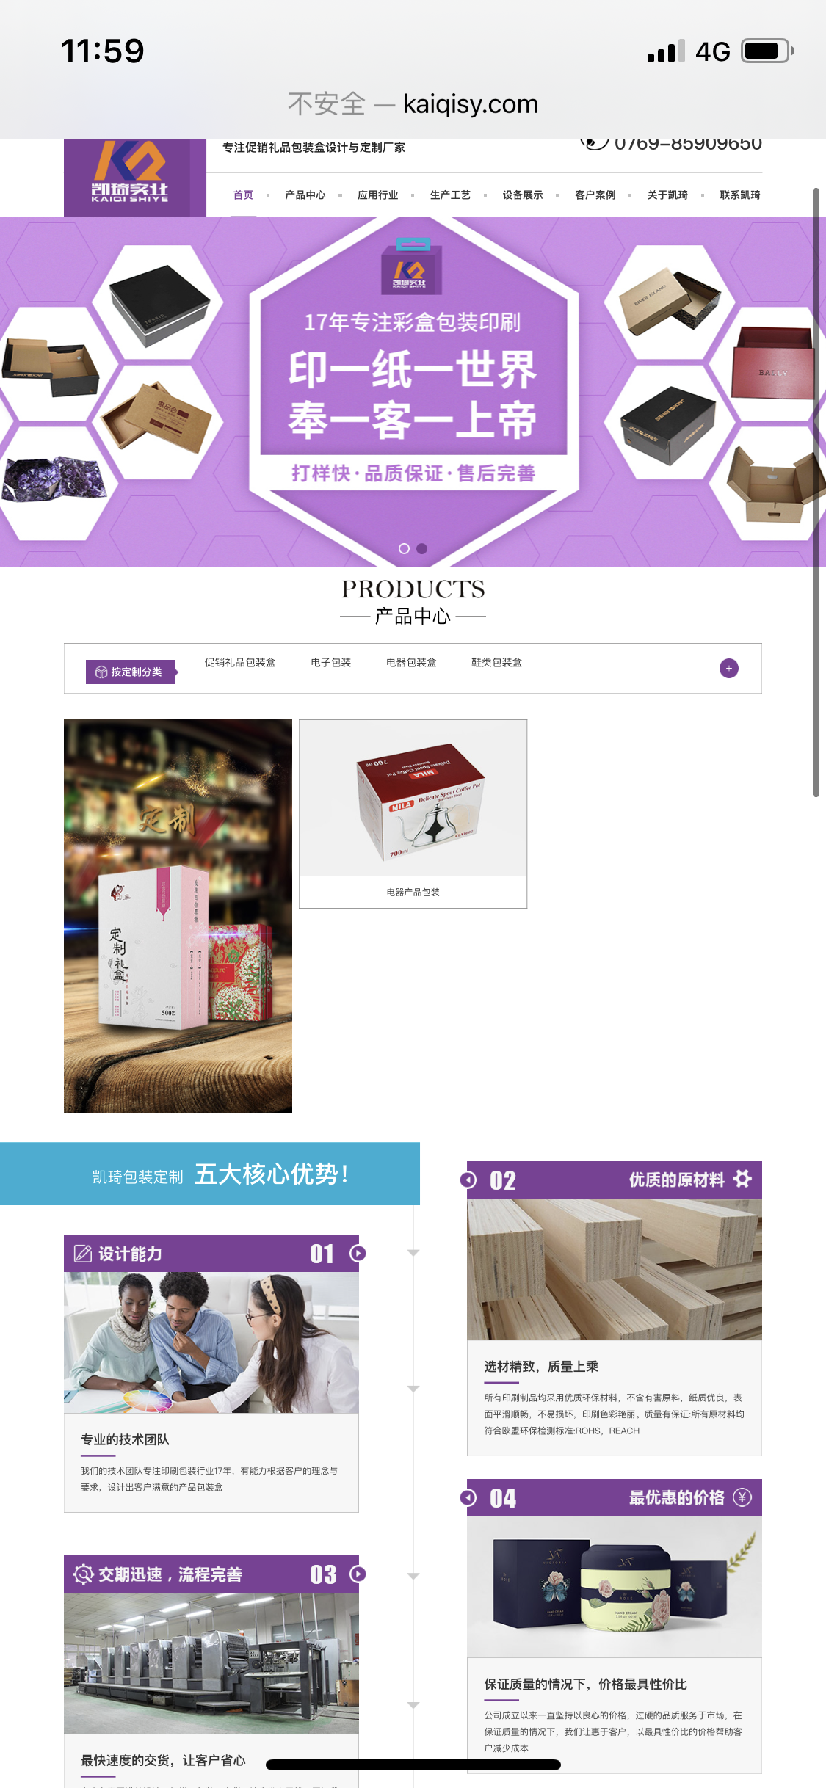The image size is (826, 1788).
Task: Expand categories with the plus icon
Action: pos(728,668)
